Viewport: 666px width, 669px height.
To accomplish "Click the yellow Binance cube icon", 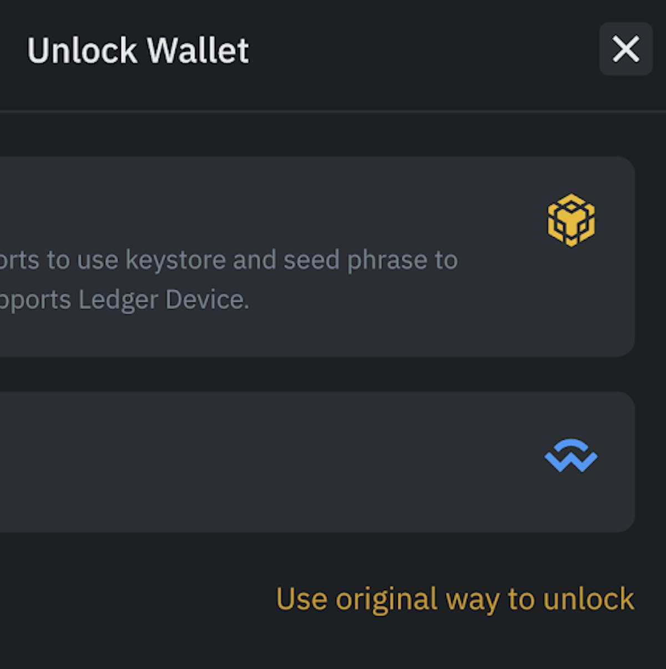I will pyautogui.click(x=571, y=220).
